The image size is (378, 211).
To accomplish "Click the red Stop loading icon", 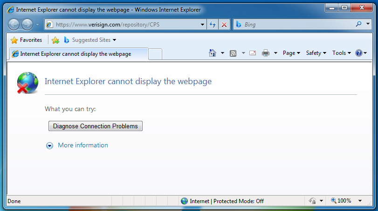I will point(224,25).
